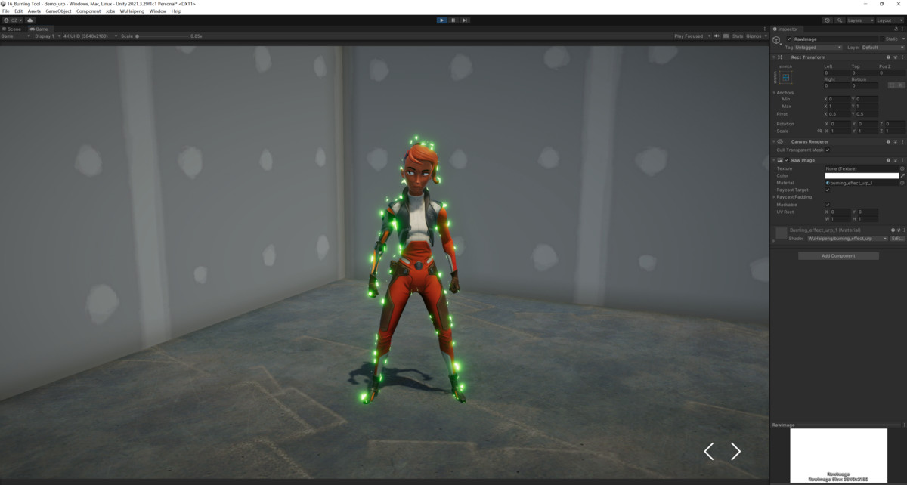Select the Inspector tab
The height and width of the screenshot is (485, 907).
coord(786,29)
